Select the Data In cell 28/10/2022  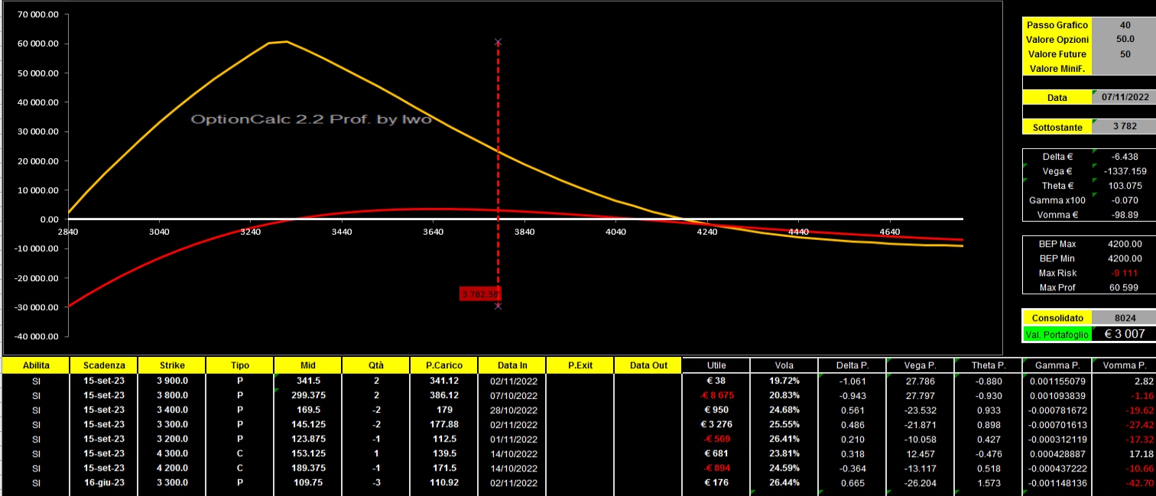[x=511, y=410]
